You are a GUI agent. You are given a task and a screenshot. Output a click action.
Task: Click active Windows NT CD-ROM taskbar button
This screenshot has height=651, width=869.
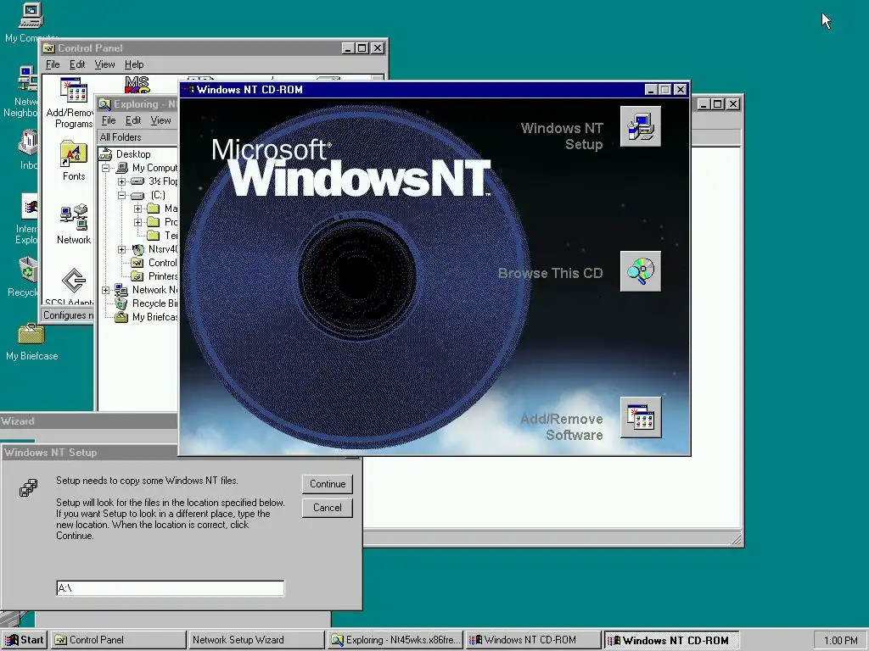671,640
